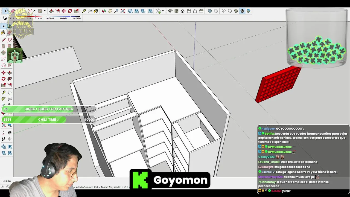Enable Shaded face style

236,11
